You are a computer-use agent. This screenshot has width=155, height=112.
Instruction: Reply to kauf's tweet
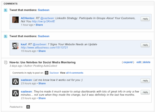145,45
